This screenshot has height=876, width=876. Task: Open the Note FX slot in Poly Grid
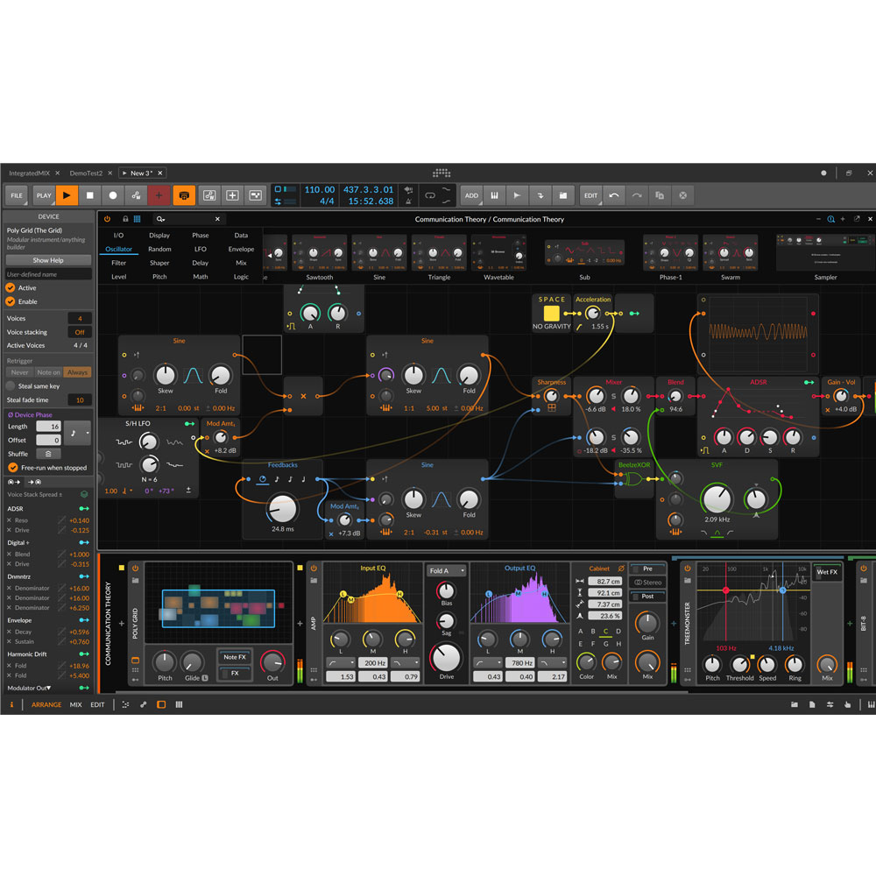(x=235, y=657)
